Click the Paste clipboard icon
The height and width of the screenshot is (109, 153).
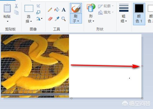(7, 8)
